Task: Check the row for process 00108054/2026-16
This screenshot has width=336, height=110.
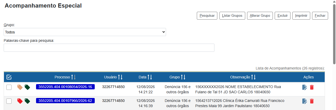Action: (9, 87)
